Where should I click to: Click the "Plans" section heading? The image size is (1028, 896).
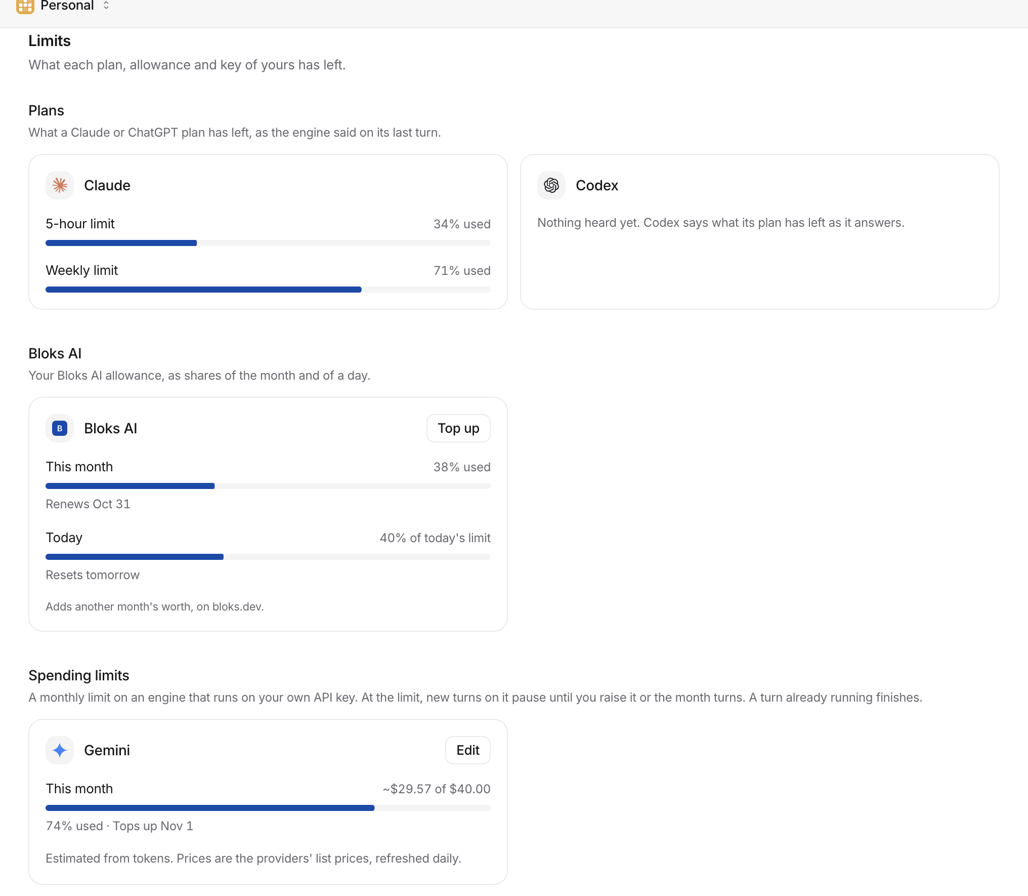coord(47,110)
